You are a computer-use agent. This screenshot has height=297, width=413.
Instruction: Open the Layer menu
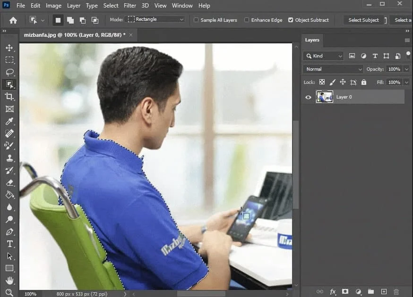point(74,6)
